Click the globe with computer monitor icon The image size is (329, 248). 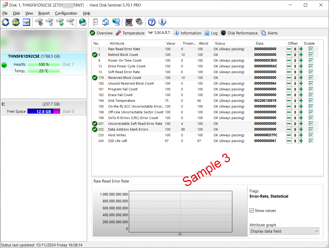click(x=116, y=22)
